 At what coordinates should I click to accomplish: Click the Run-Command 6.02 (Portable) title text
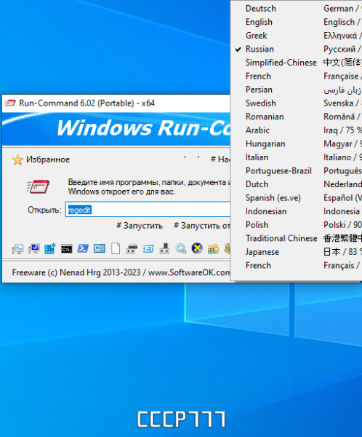(87, 103)
